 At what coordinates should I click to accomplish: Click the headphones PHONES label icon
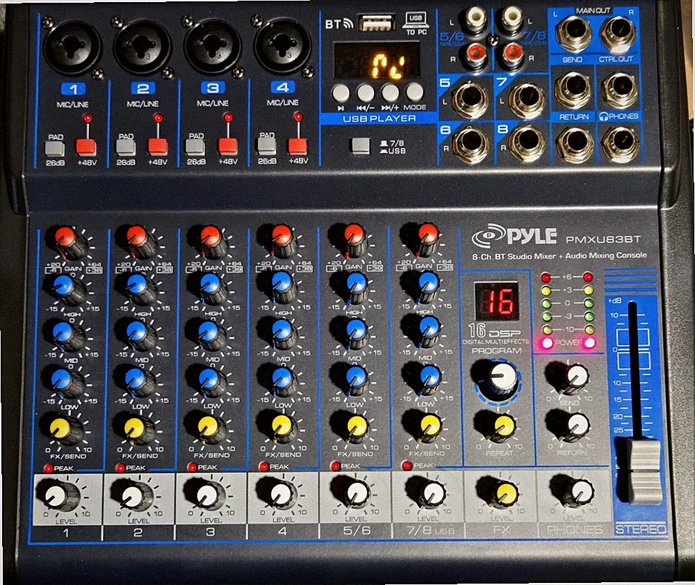point(619,116)
